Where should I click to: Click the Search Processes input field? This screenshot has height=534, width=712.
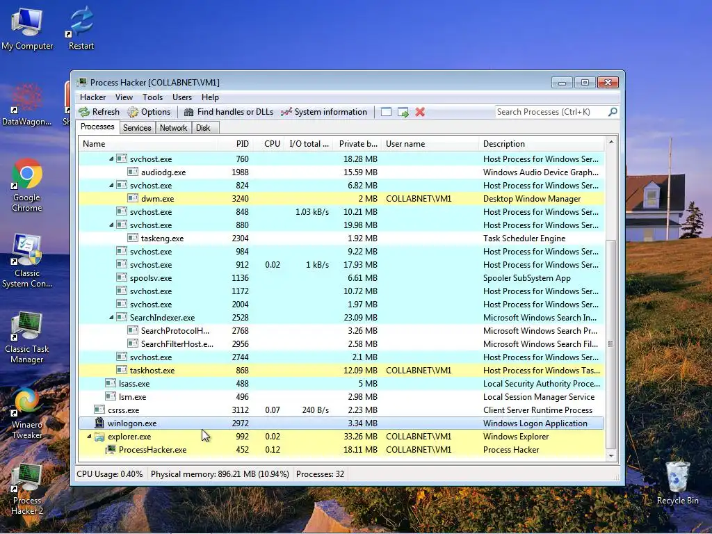(551, 112)
